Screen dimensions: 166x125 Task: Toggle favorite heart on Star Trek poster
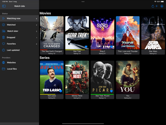86,46
